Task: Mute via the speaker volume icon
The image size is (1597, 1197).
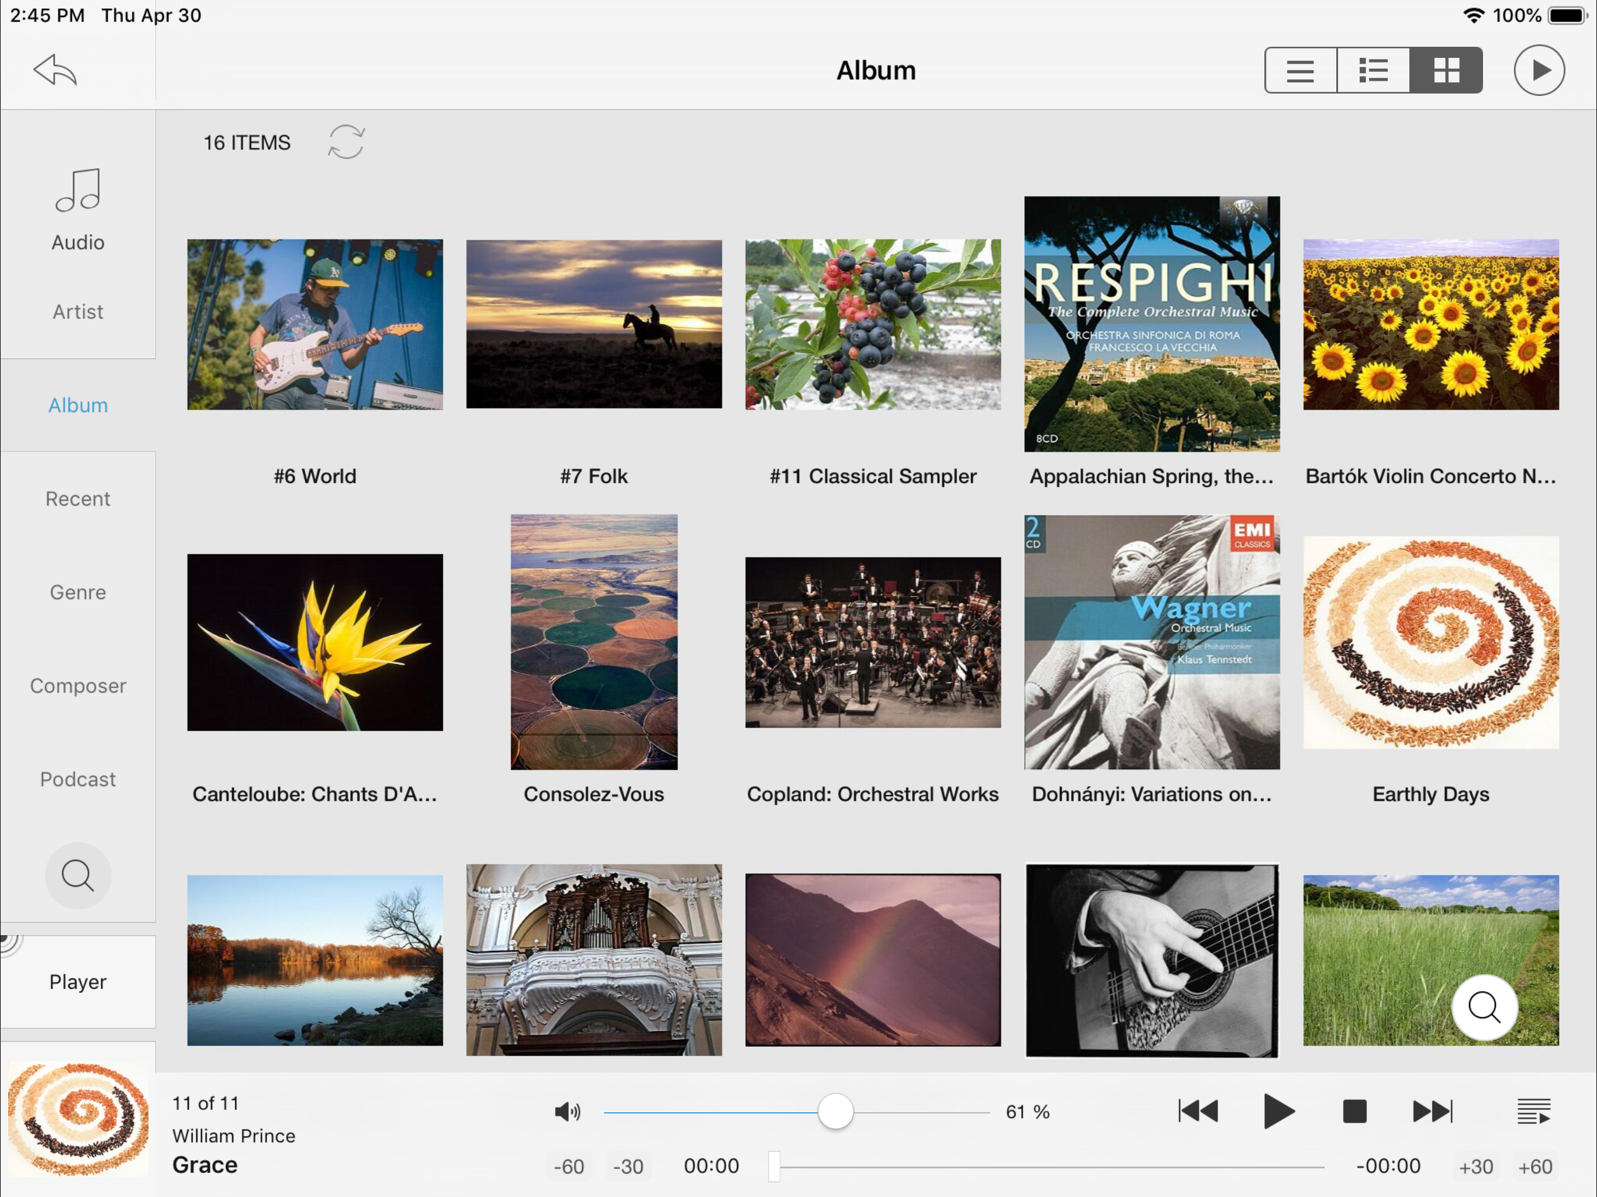Action: pos(568,1112)
